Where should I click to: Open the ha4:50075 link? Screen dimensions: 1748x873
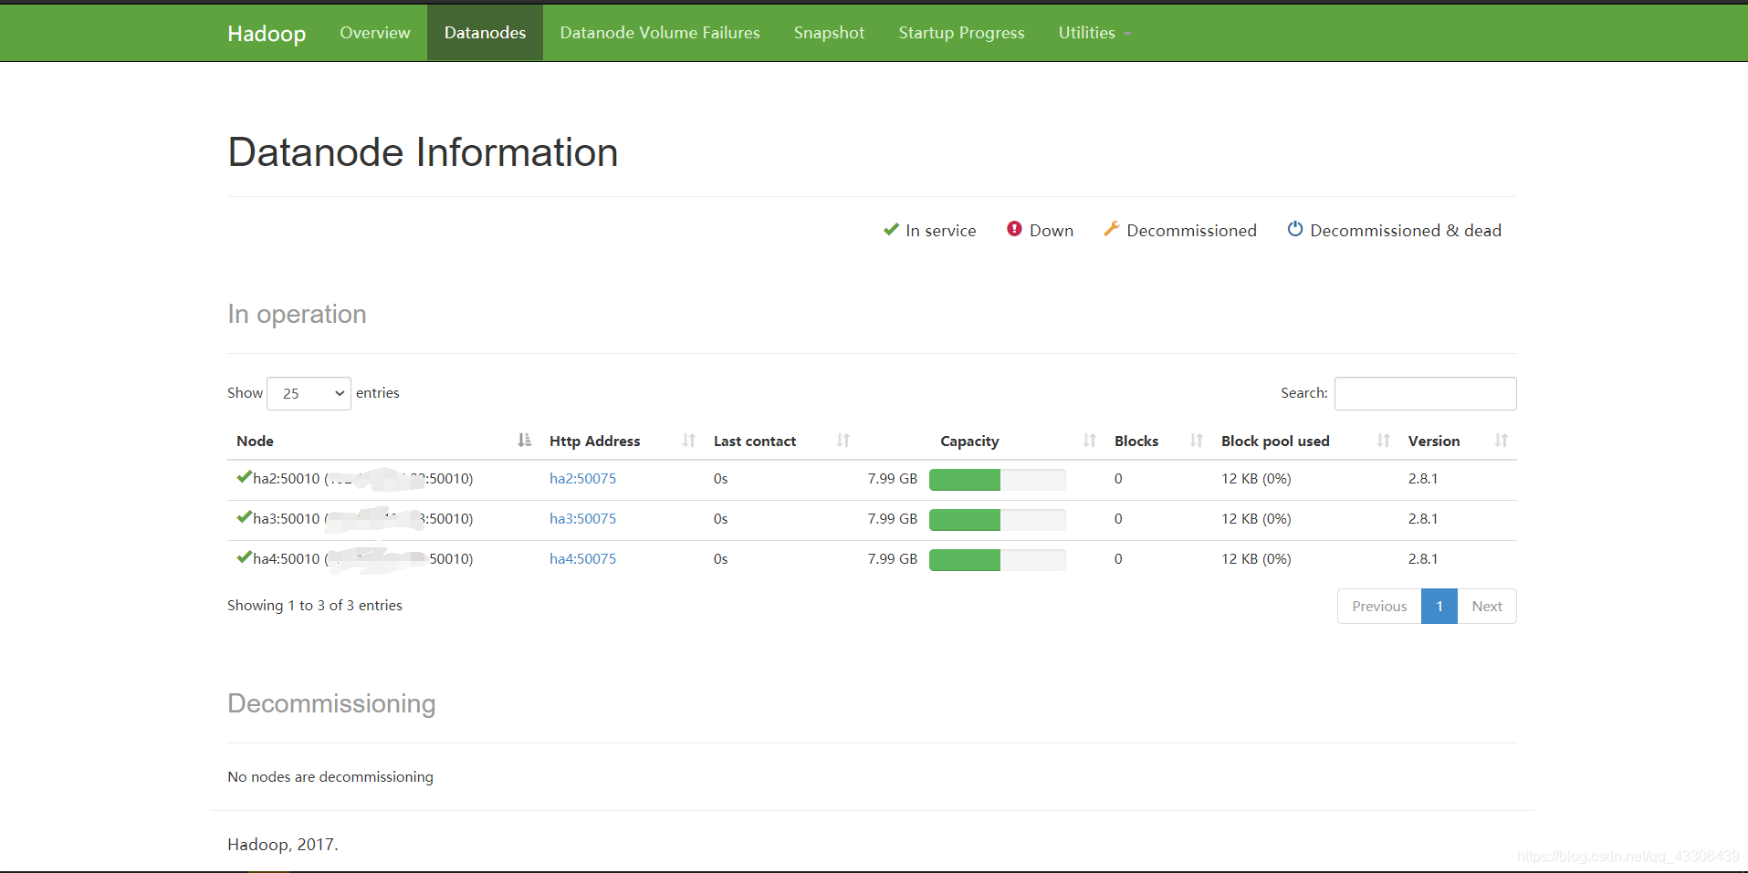click(x=582, y=559)
